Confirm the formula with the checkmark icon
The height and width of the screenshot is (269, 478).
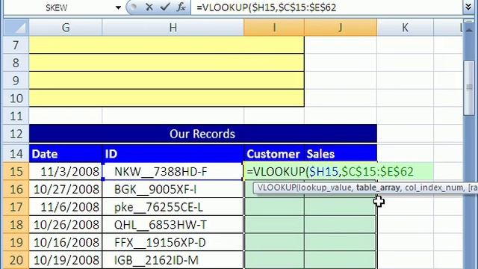pyautogui.click(x=165, y=7)
